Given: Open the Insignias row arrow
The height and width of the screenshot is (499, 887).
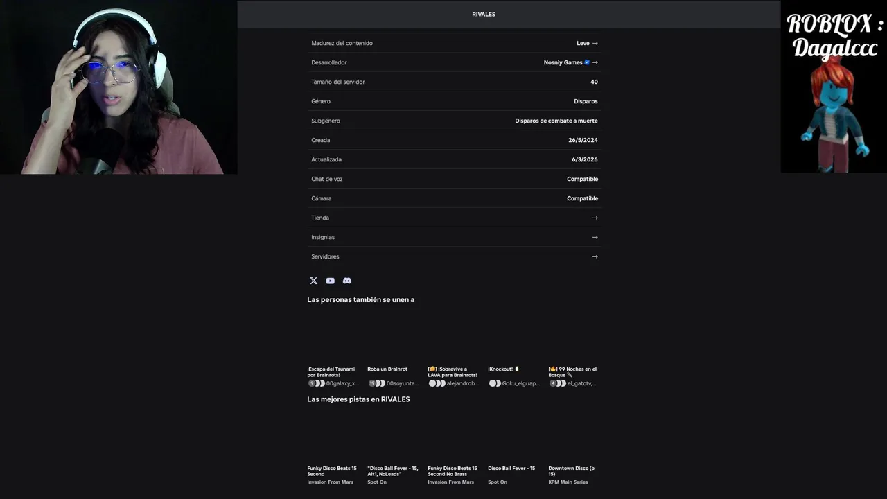Looking at the screenshot, I should (595, 237).
